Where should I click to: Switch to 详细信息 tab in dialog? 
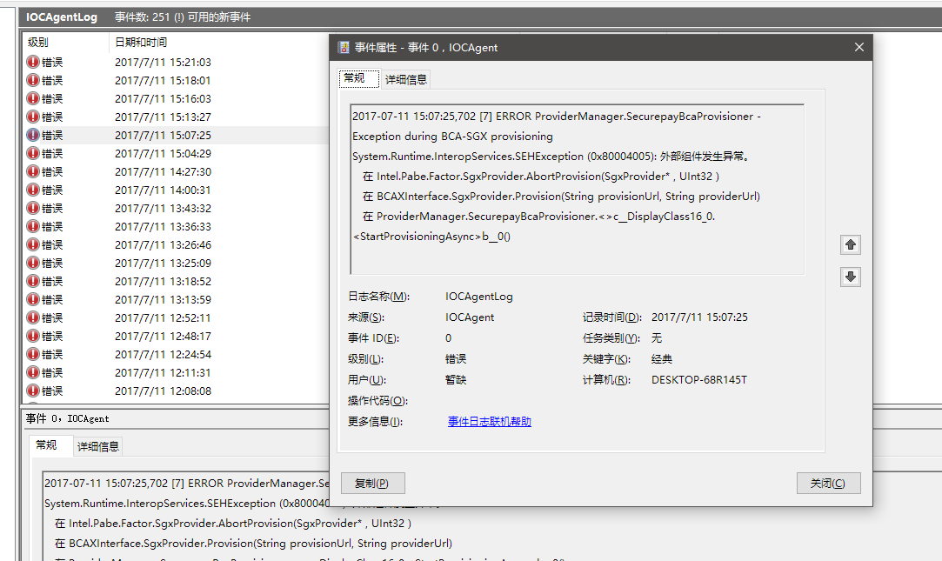[406, 79]
